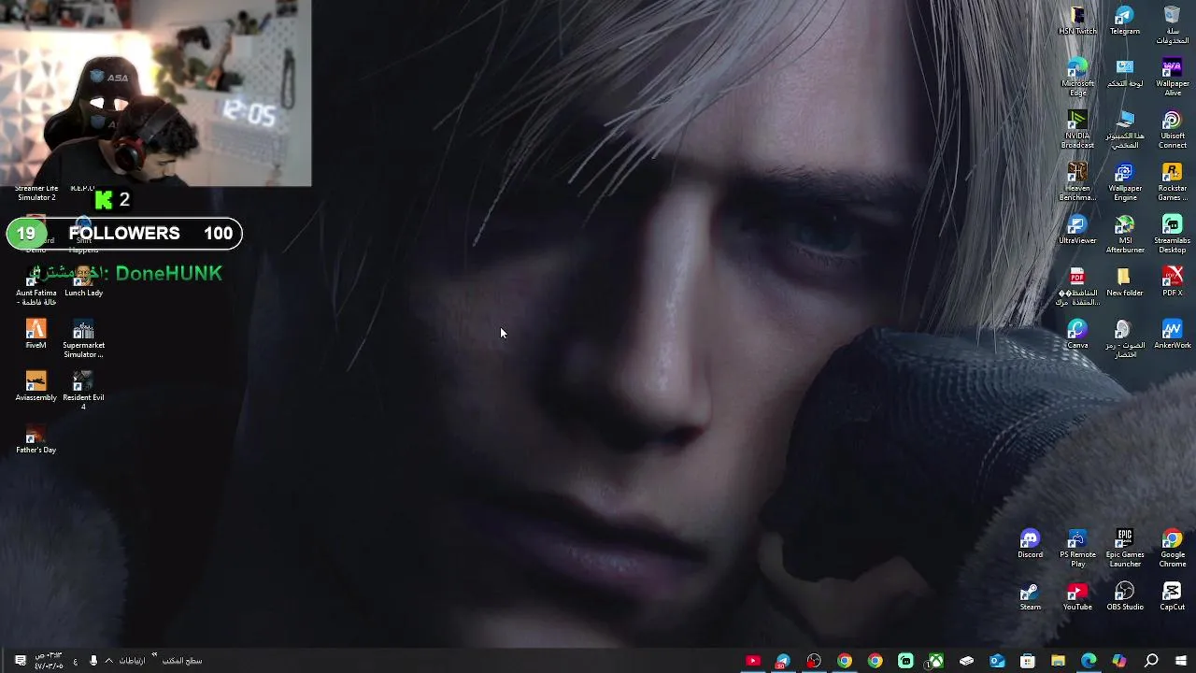Open the YouTube desktop shortcut
This screenshot has width=1196, height=673.
(x=1077, y=596)
